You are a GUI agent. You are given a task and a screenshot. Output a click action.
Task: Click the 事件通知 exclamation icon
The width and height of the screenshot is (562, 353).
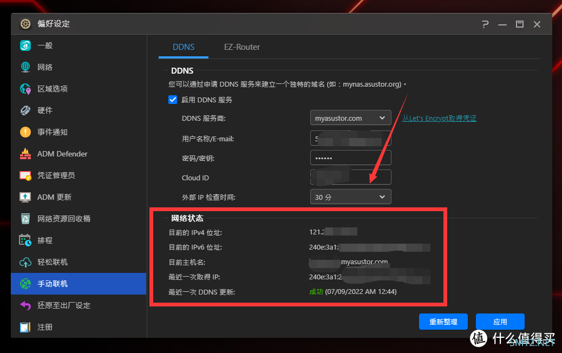click(x=25, y=132)
